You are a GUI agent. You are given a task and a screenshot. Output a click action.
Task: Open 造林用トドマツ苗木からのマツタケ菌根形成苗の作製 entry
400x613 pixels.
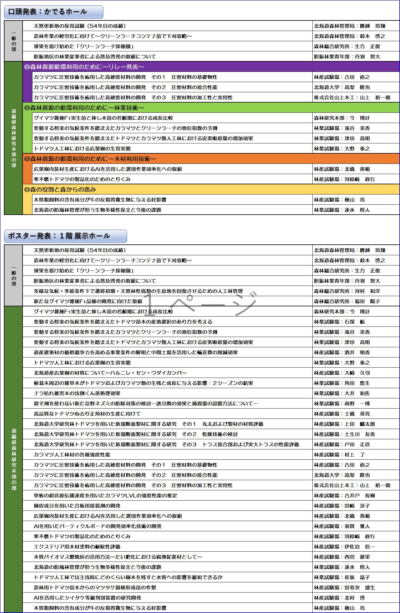95,587
